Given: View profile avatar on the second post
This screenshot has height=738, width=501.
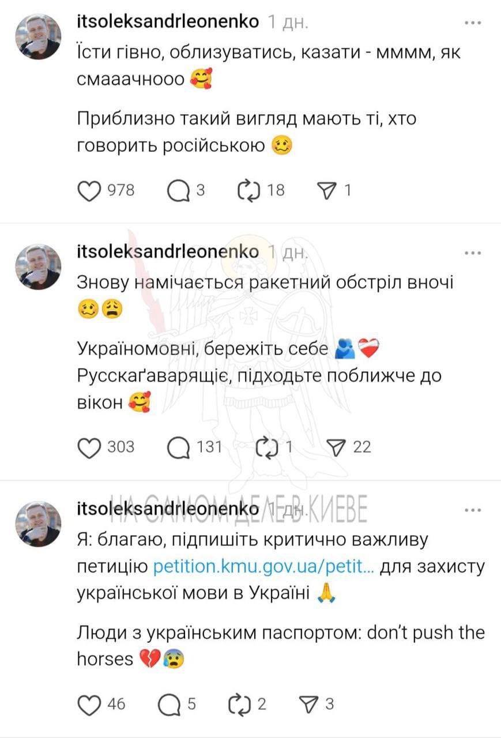Looking at the screenshot, I should click(x=37, y=266).
